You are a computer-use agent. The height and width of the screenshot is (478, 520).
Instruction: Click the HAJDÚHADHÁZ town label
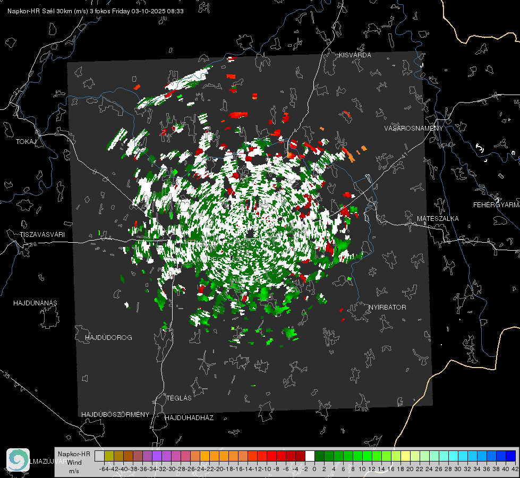pos(189,418)
